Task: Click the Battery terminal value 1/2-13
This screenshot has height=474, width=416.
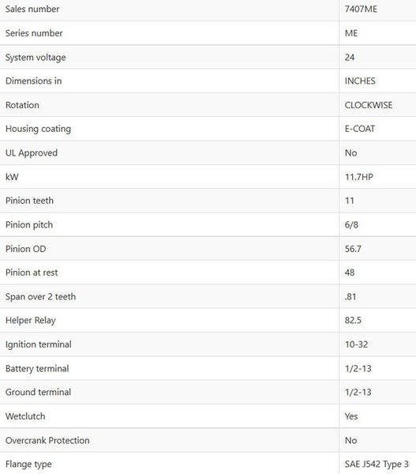Action: click(358, 368)
